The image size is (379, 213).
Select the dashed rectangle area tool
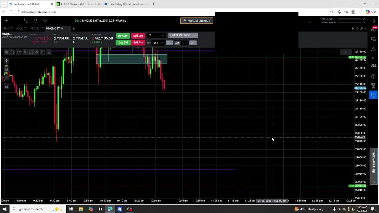(x=31, y=52)
